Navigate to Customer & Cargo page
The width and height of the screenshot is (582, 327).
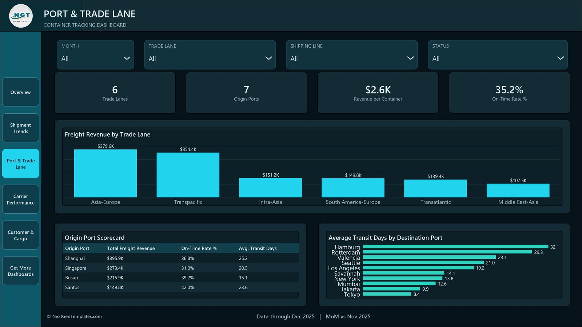tap(21, 235)
